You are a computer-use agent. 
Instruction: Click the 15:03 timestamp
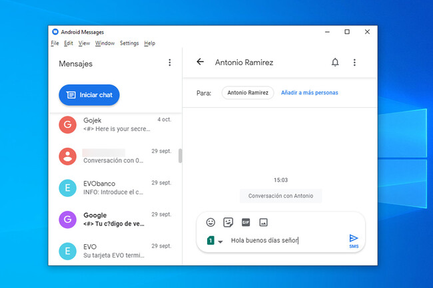click(280, 180)
